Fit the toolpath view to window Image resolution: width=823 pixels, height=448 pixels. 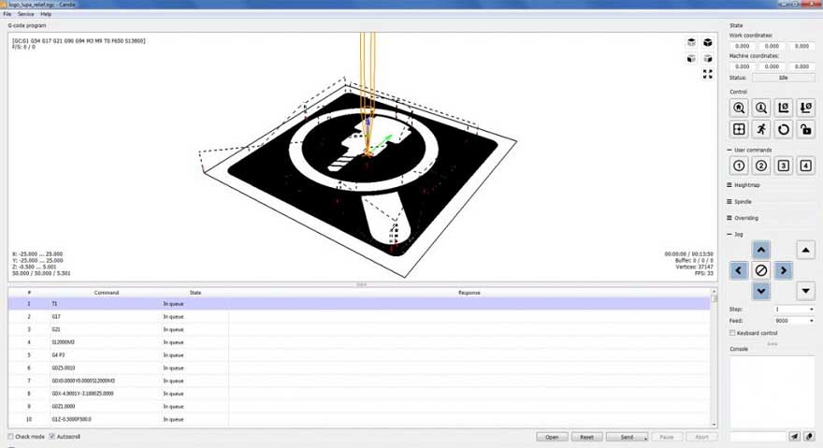[708, 74]
